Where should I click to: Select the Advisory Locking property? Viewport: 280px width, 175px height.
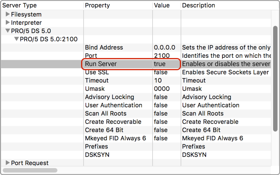coord(109,97)
